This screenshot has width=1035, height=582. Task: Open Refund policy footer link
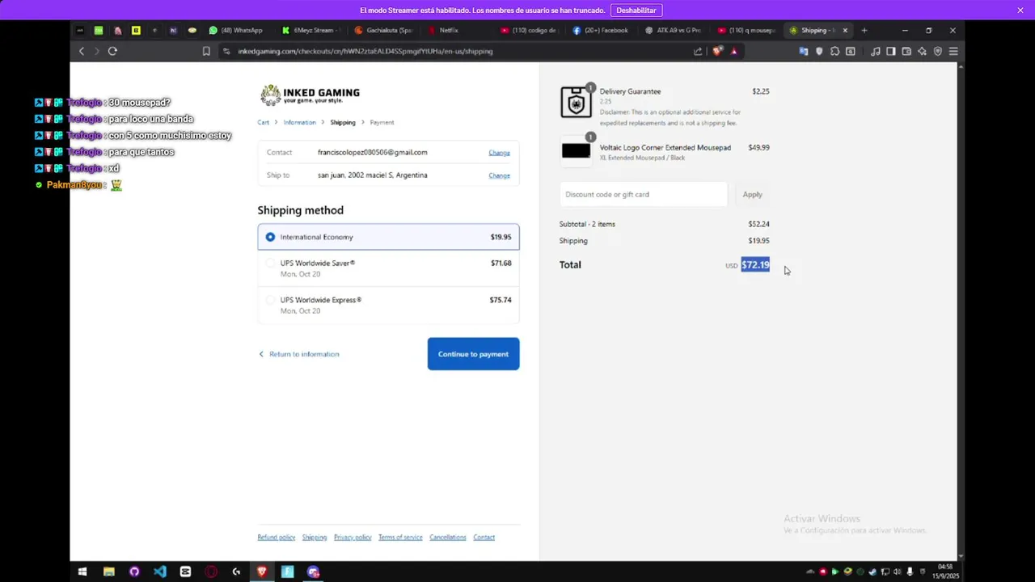coord(277,538)
